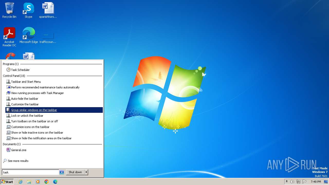Screen dimensions: 329x185
Task: Click the Perform recommended maintenance item icon
Action: 8,87
